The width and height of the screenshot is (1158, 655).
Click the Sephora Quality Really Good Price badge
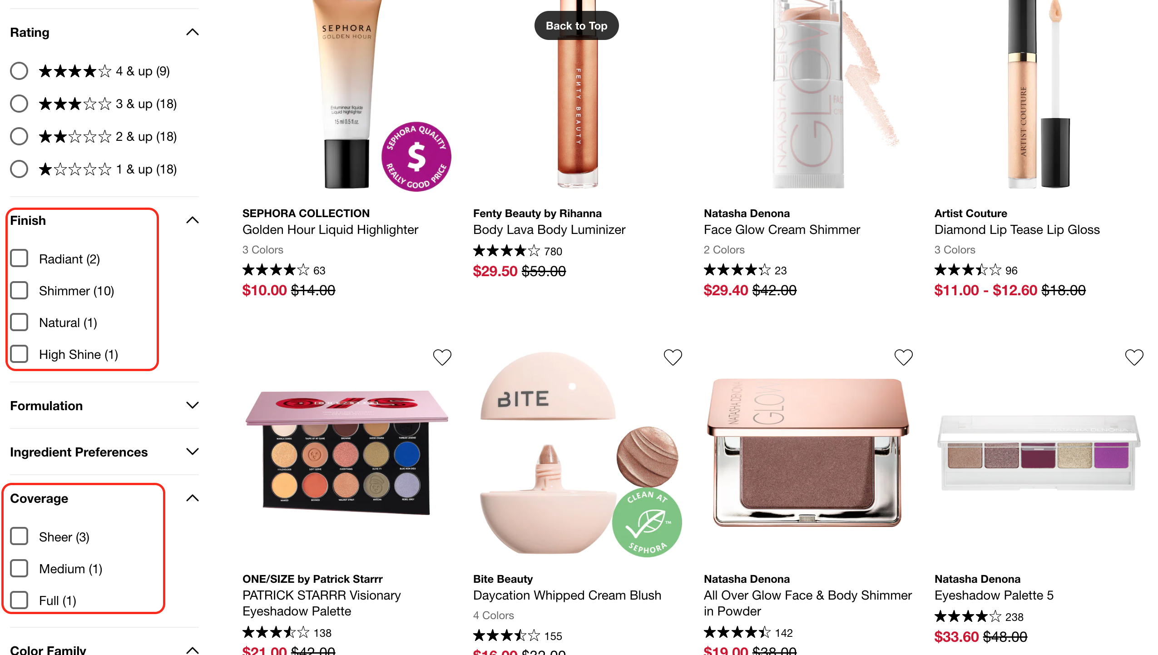[x=416, y=157]
